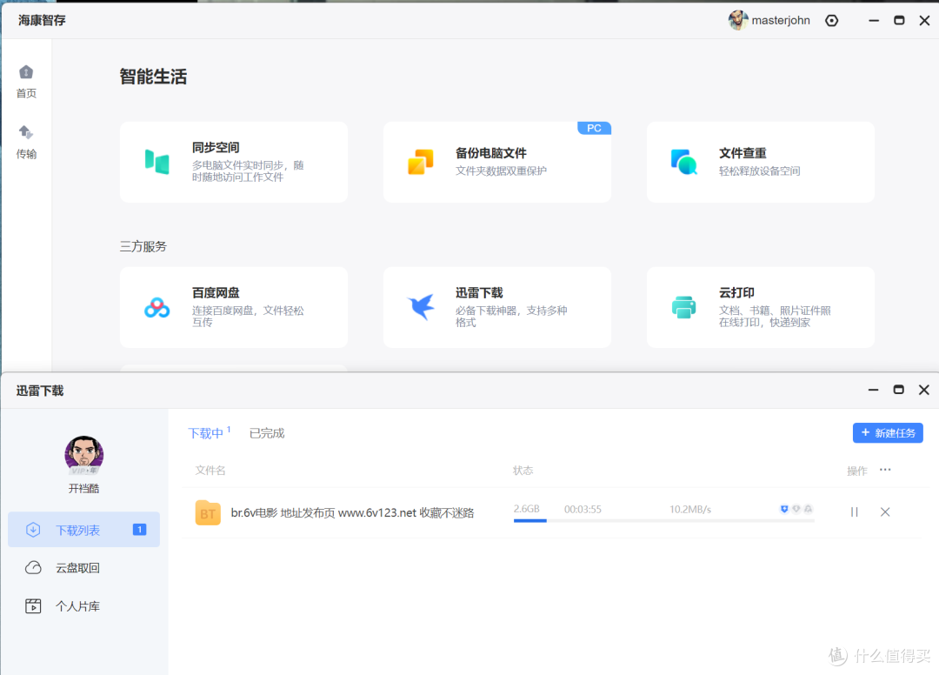Click the badge count 1 on 下载列表
The image size is (939, 675).
tap(139, 530)
